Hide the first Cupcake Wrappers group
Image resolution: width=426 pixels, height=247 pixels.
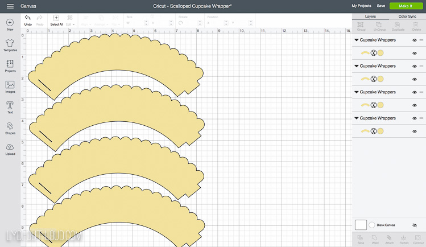[414, 40]
